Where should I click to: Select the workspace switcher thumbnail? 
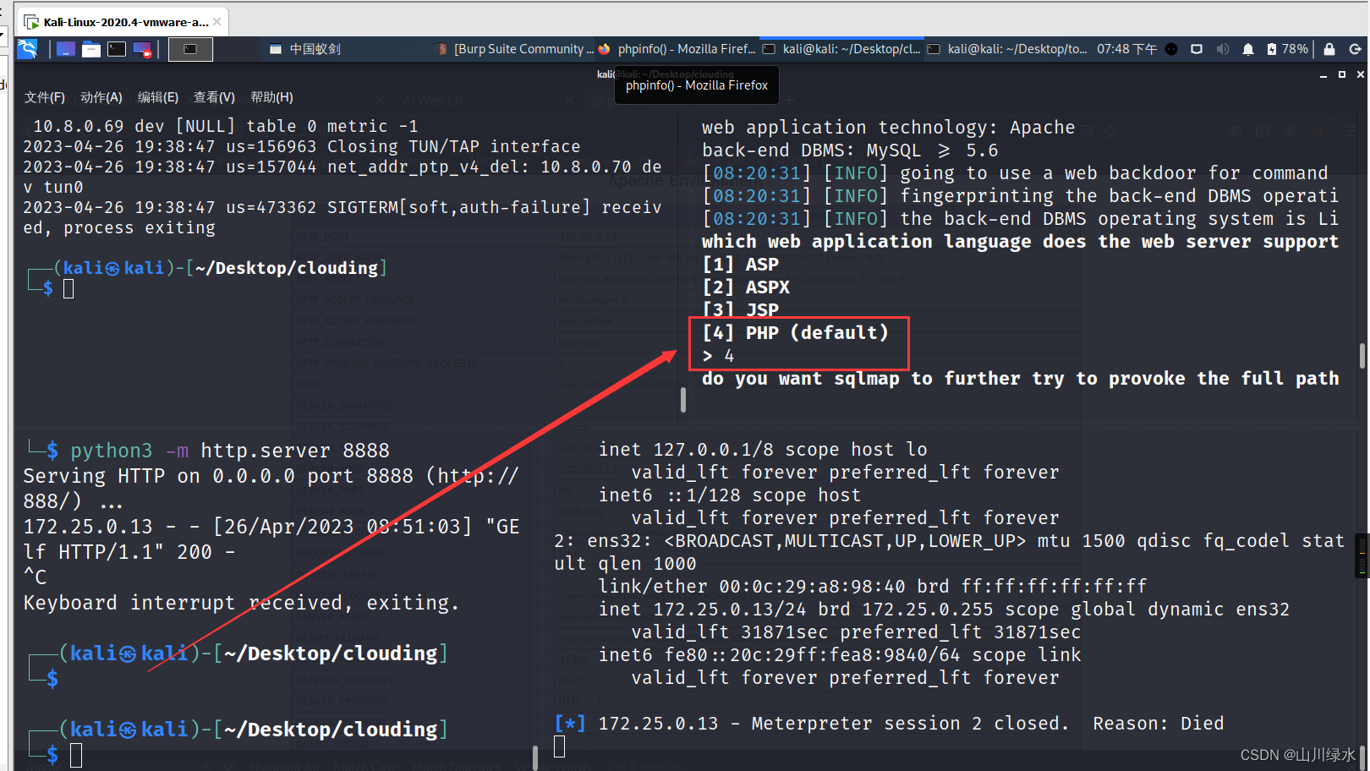[190, 49]
